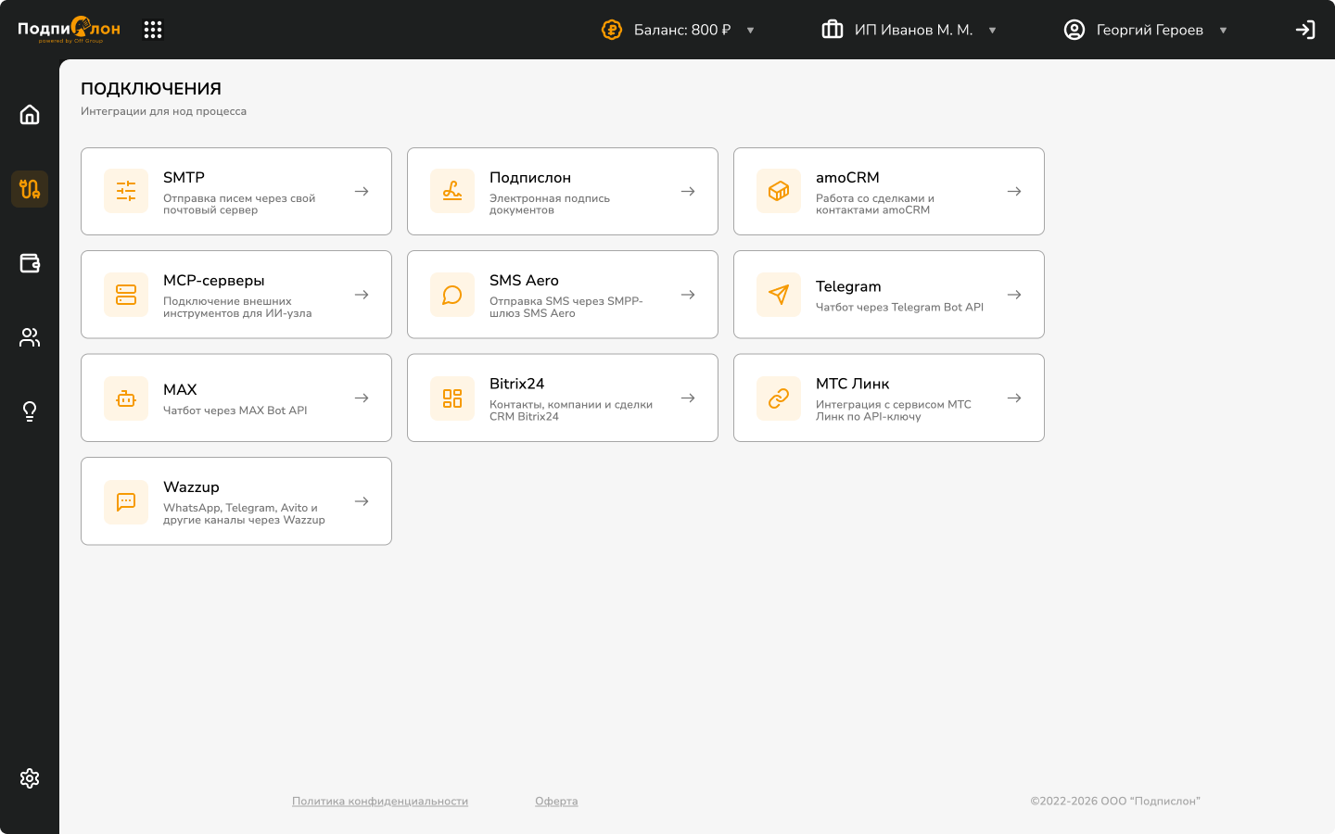Open the Георгий Героев account menu

(1150, 30)
